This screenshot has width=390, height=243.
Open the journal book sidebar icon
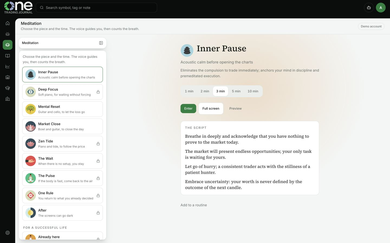coord(8,56)
